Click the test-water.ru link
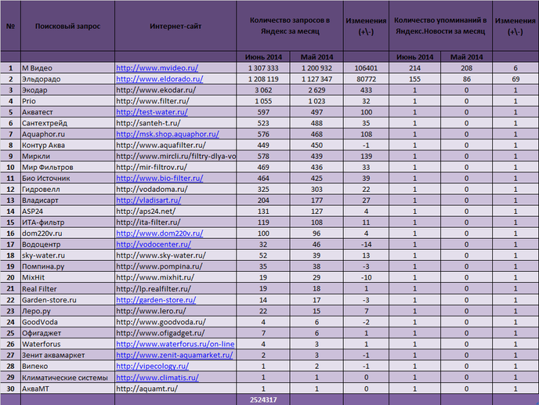Screen dimensions: 539x405 152,112
